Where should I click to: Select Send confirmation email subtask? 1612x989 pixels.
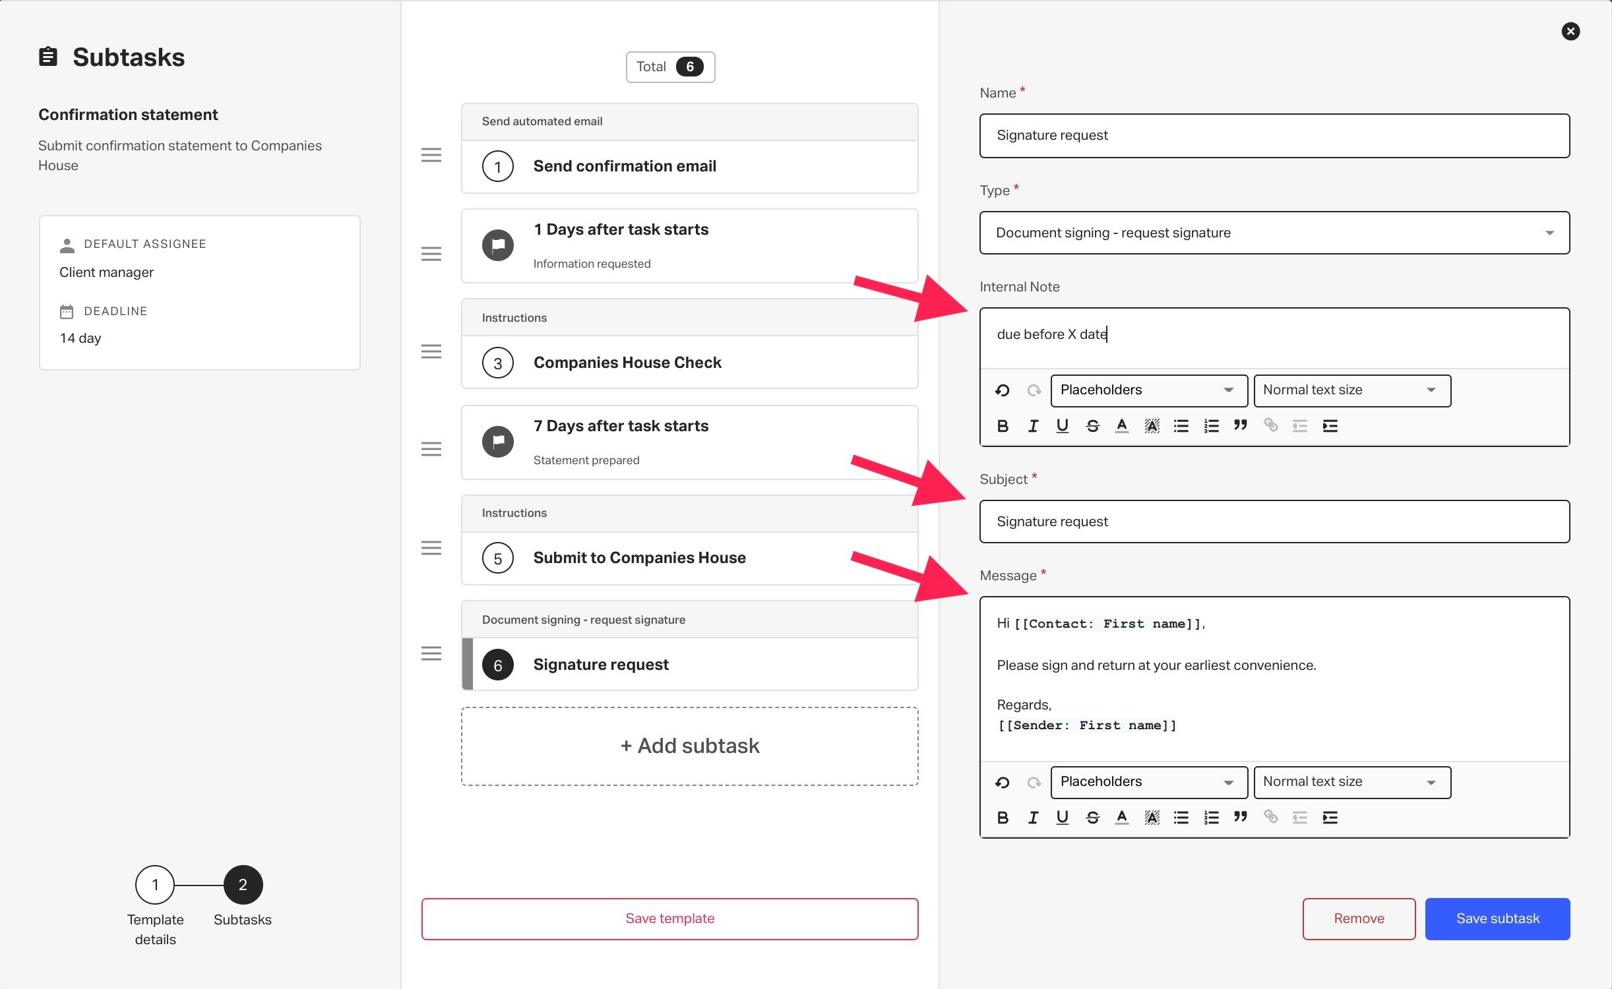click(x=689, y=148)
